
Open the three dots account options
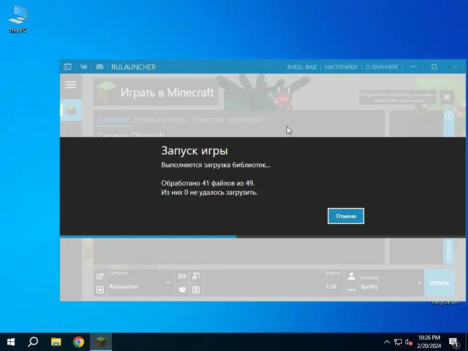pos(351,289)
